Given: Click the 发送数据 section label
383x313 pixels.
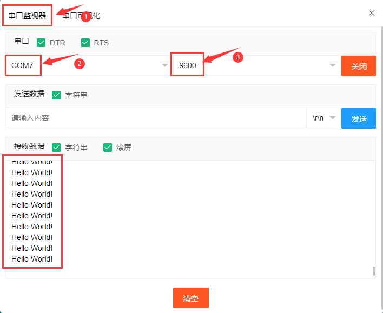Looking at the screenshot, I should [29, 94].
